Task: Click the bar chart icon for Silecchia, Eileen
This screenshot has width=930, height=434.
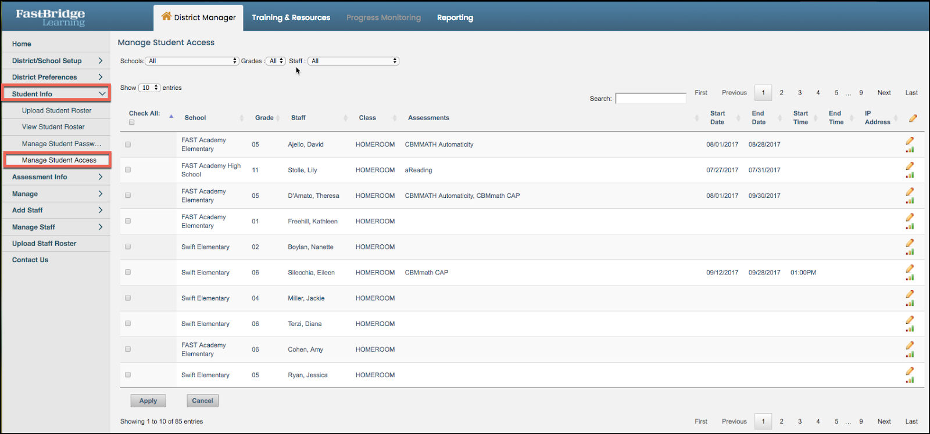Action: tap(910, 277)
